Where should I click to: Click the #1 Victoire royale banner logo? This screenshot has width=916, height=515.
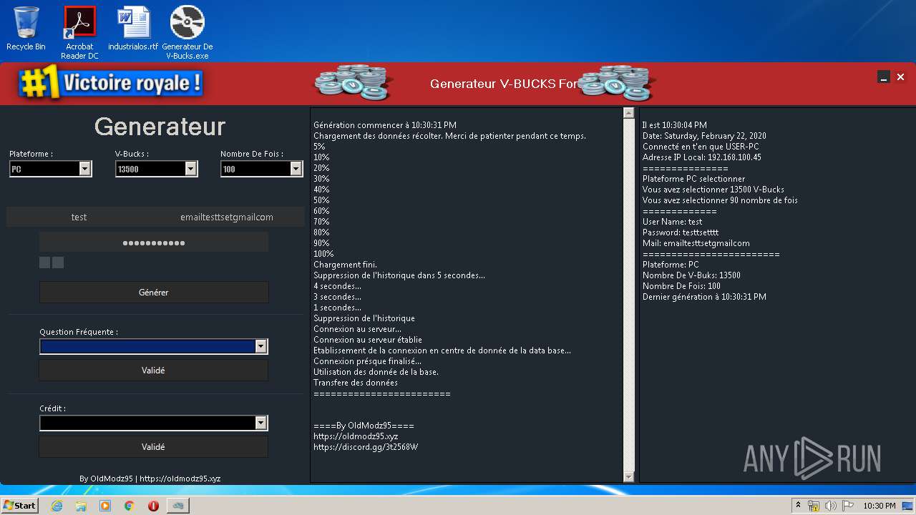coord(112,84)
